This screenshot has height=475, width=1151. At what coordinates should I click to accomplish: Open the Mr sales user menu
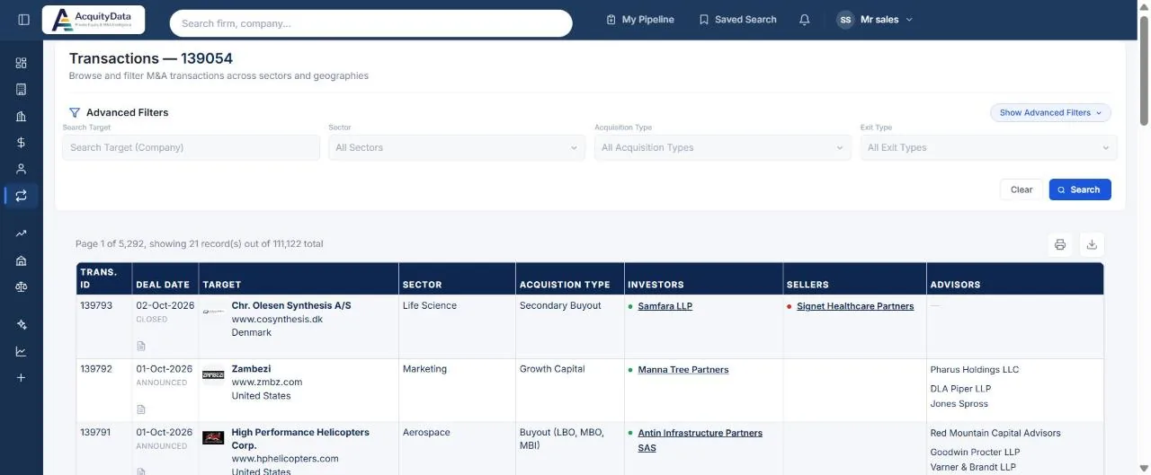[x=875, y=20]
